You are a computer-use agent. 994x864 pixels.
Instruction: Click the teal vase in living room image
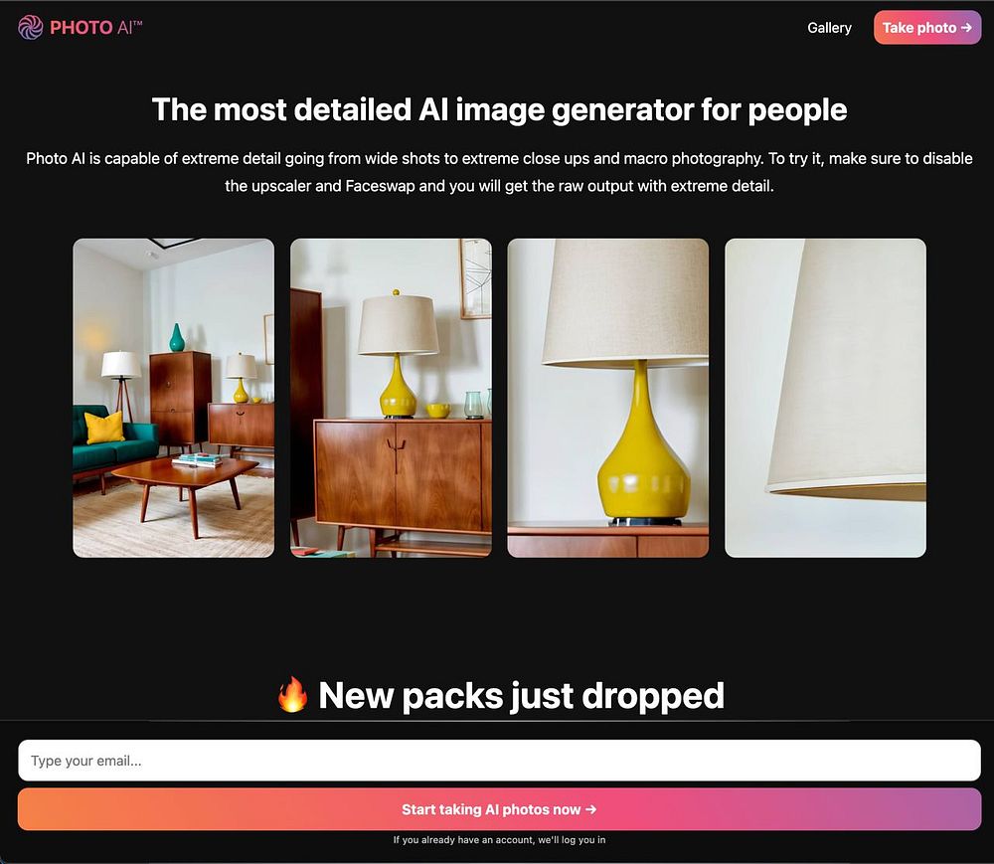pyautogui.click(x=177, y=337)
